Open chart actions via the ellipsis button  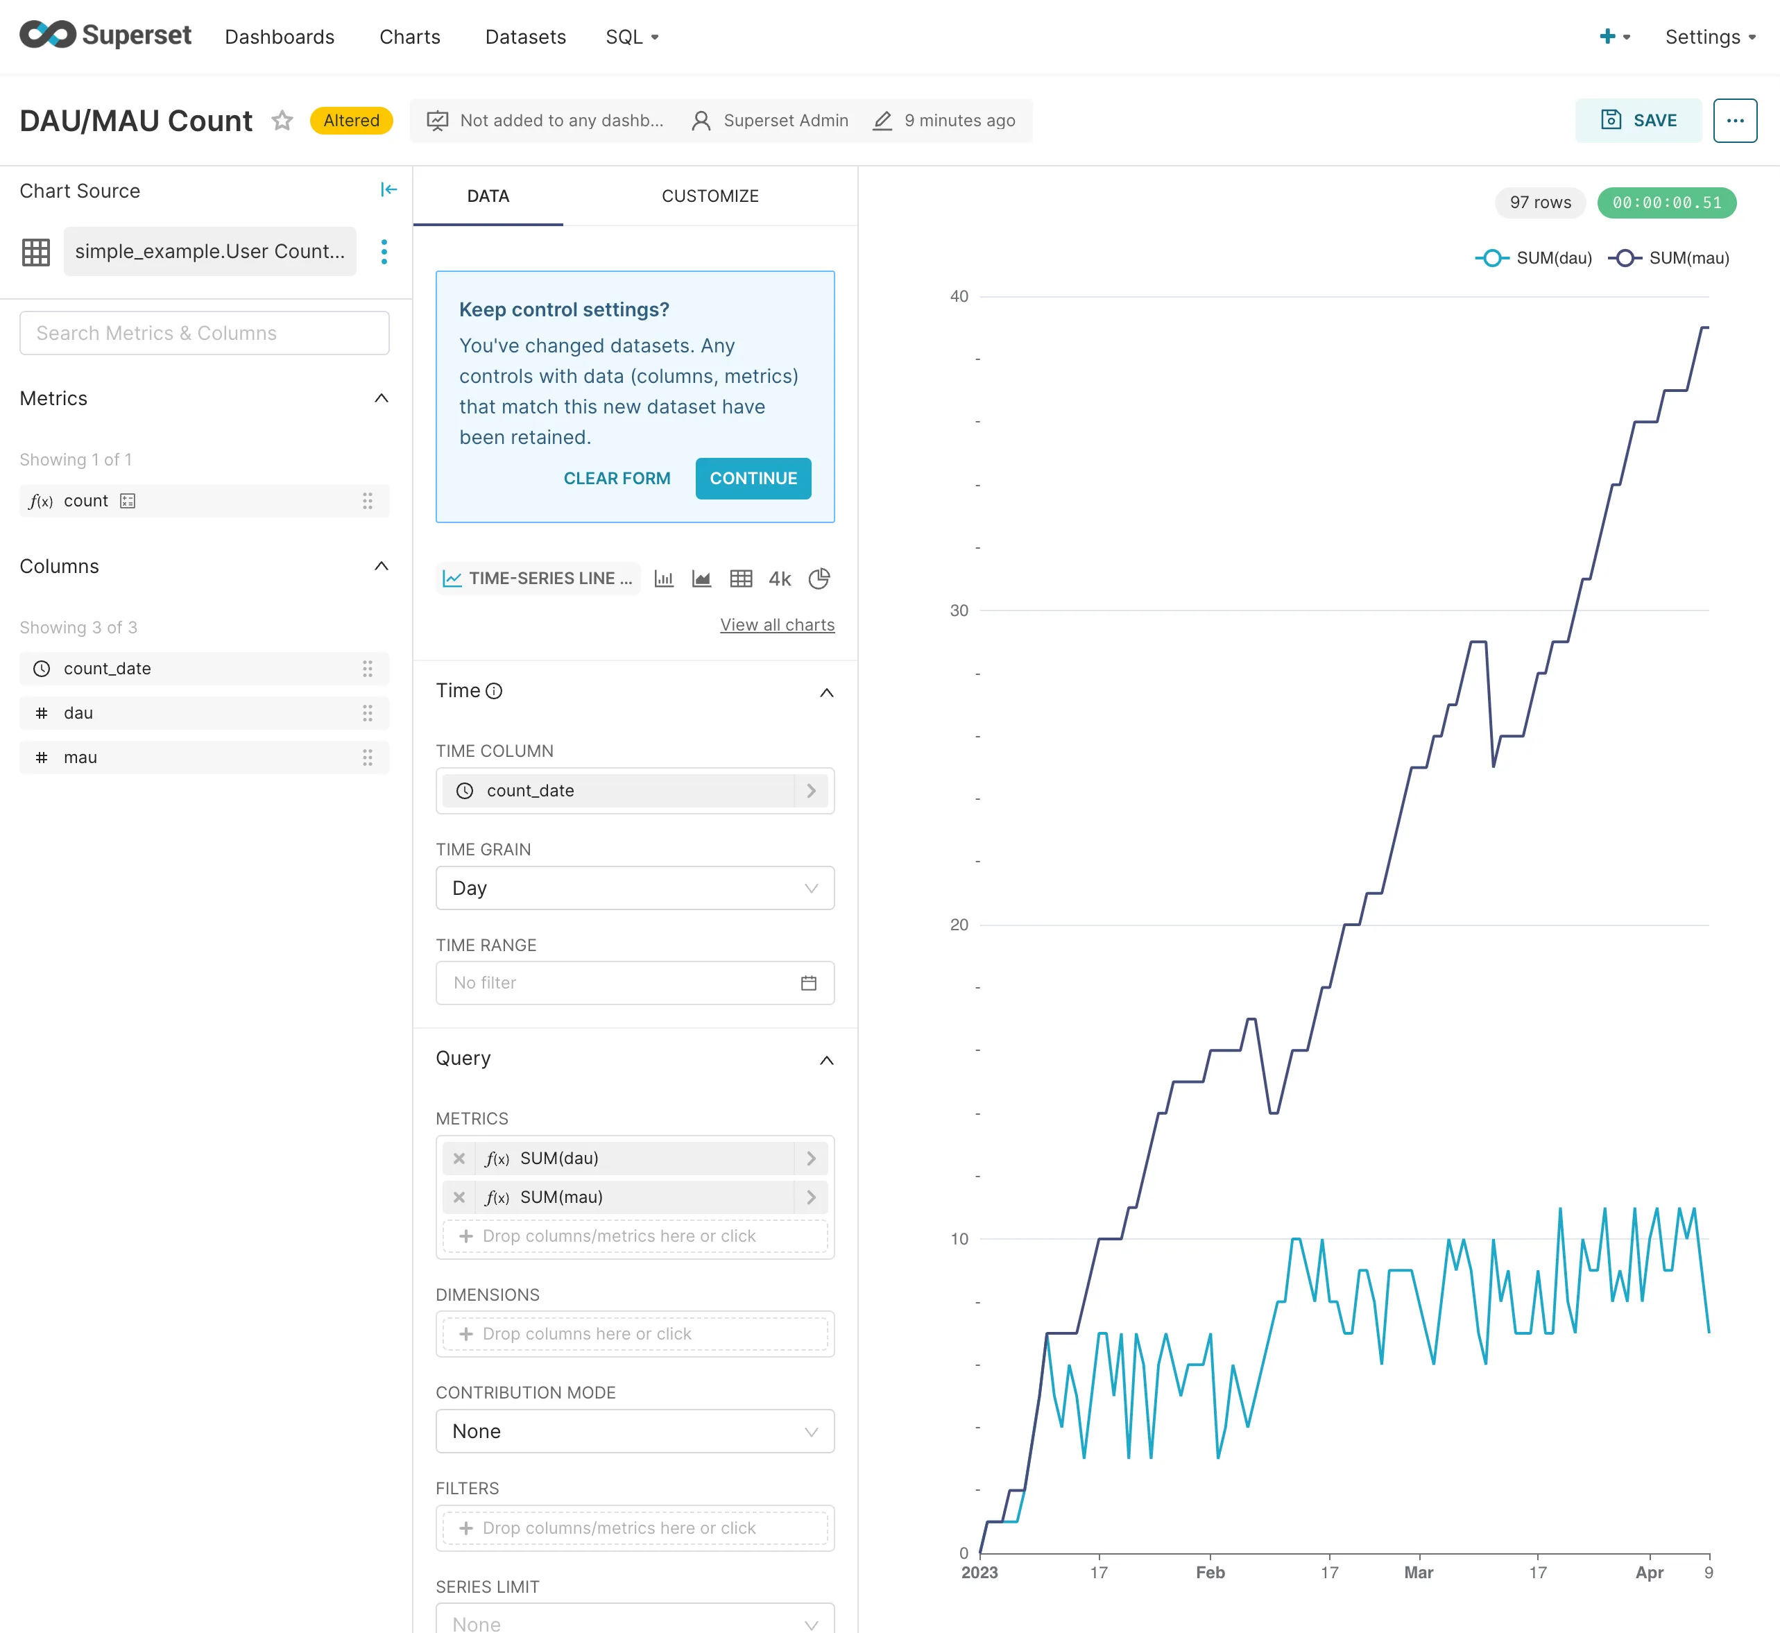tap(1735, 120)
